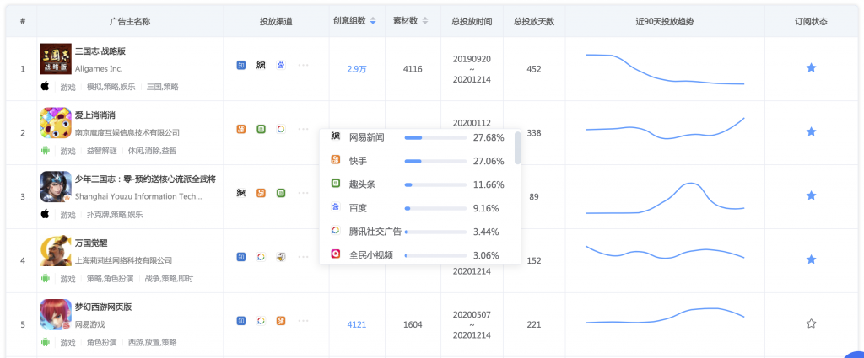Screen dimensions: 864x358
Task: Click Kuaishou channel icon in 少年三国志 row
Action: coord(262,193)
